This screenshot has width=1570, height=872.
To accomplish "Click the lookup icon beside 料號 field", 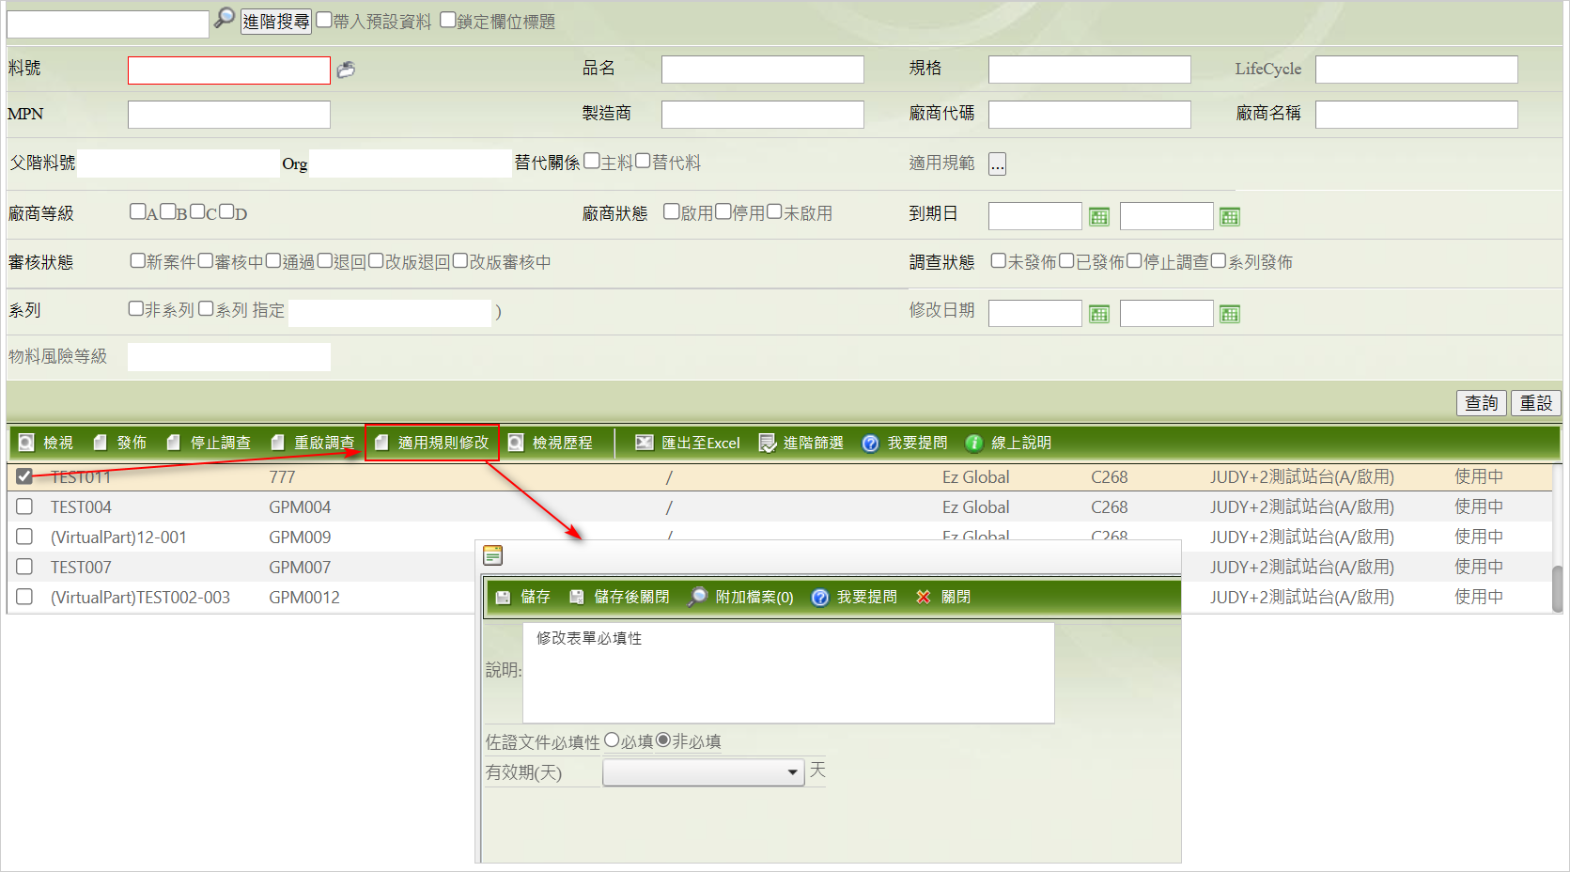I will [346, 70].
